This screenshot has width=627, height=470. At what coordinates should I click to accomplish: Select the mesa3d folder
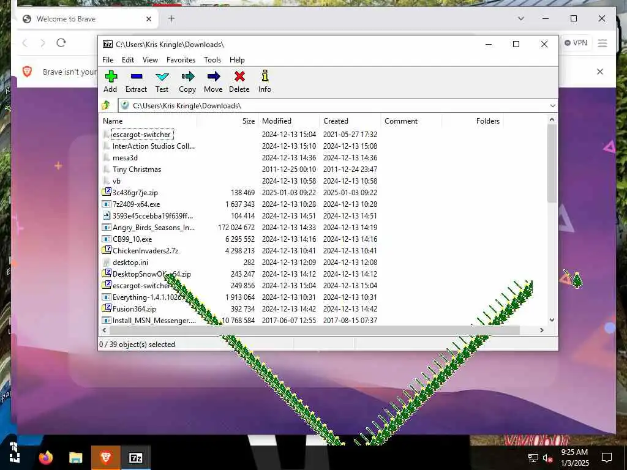pos(125,158)
